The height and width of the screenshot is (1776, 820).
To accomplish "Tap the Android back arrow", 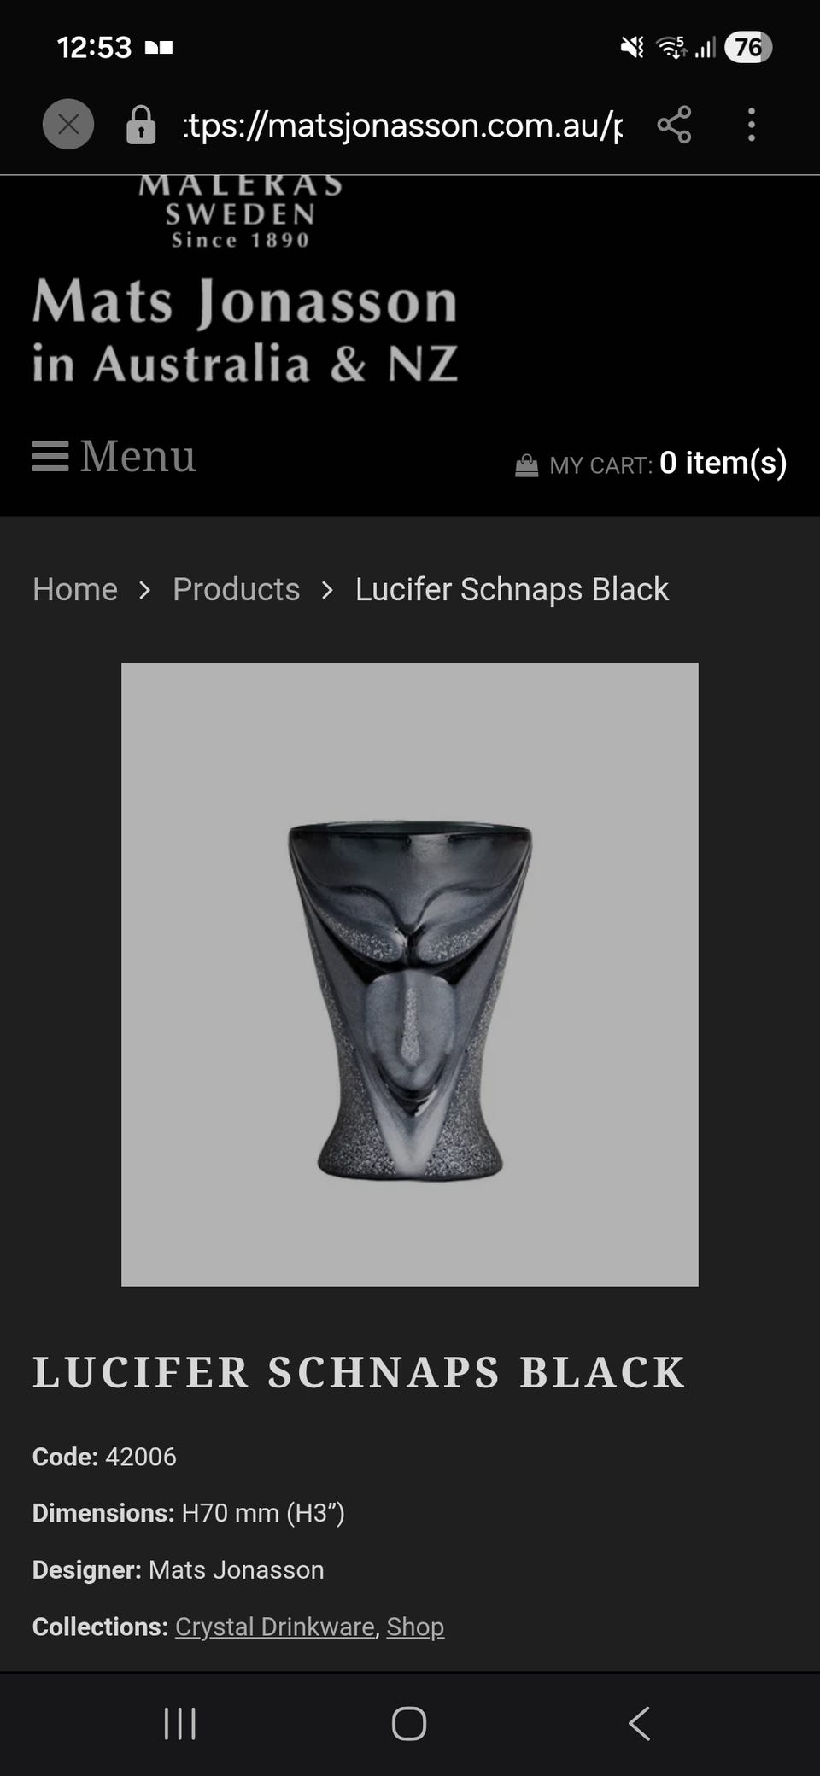I will tap(639, 1723).
